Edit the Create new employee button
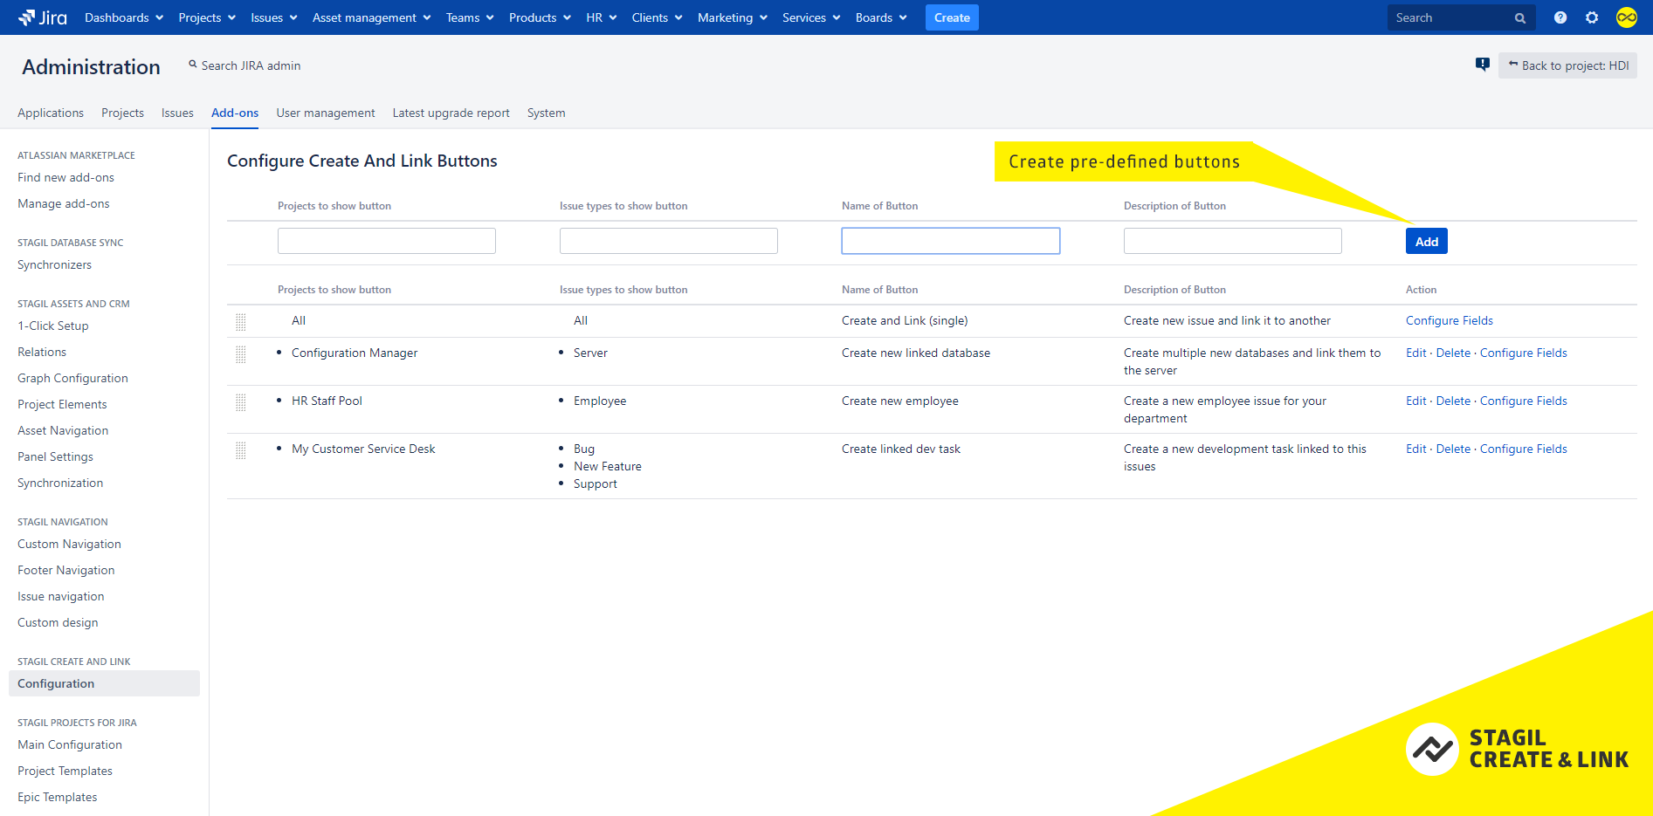The width and height of the screenshot is (1653, 816). (1416, 401)
